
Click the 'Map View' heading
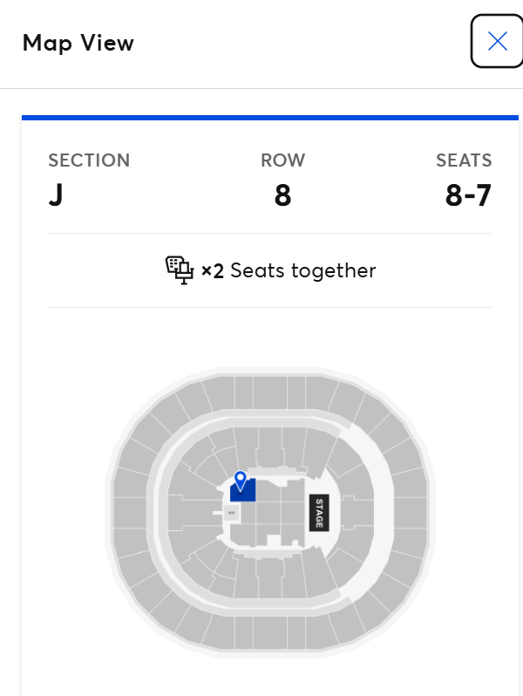[78, 43]
